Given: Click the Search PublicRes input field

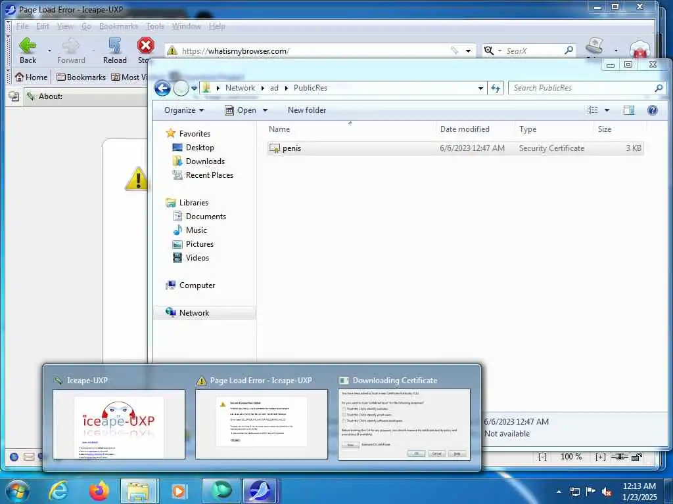Looking at the screenshot, I should point(582,88).
